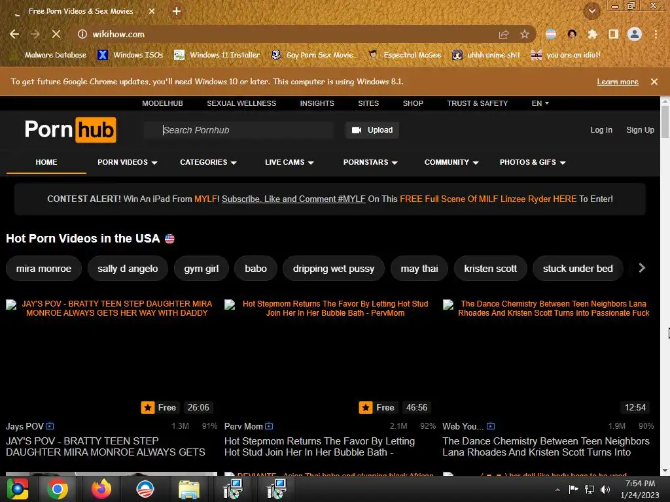Click the verified badge next to Jays POV
Viewport: 670px width, 502px height.
50,426
